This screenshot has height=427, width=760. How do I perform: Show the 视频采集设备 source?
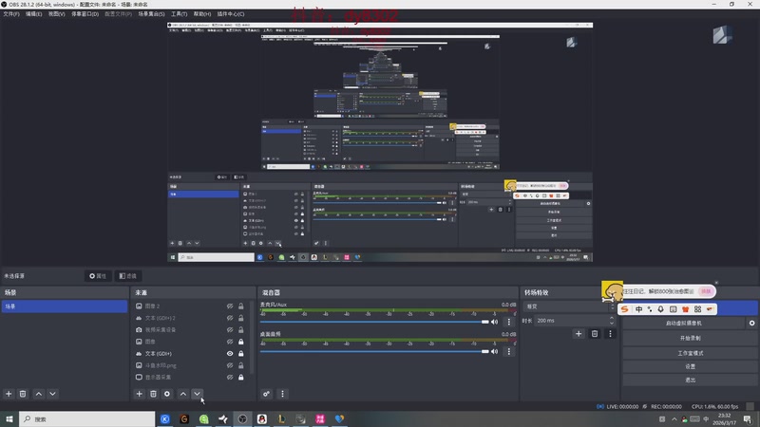pos(230,329)
